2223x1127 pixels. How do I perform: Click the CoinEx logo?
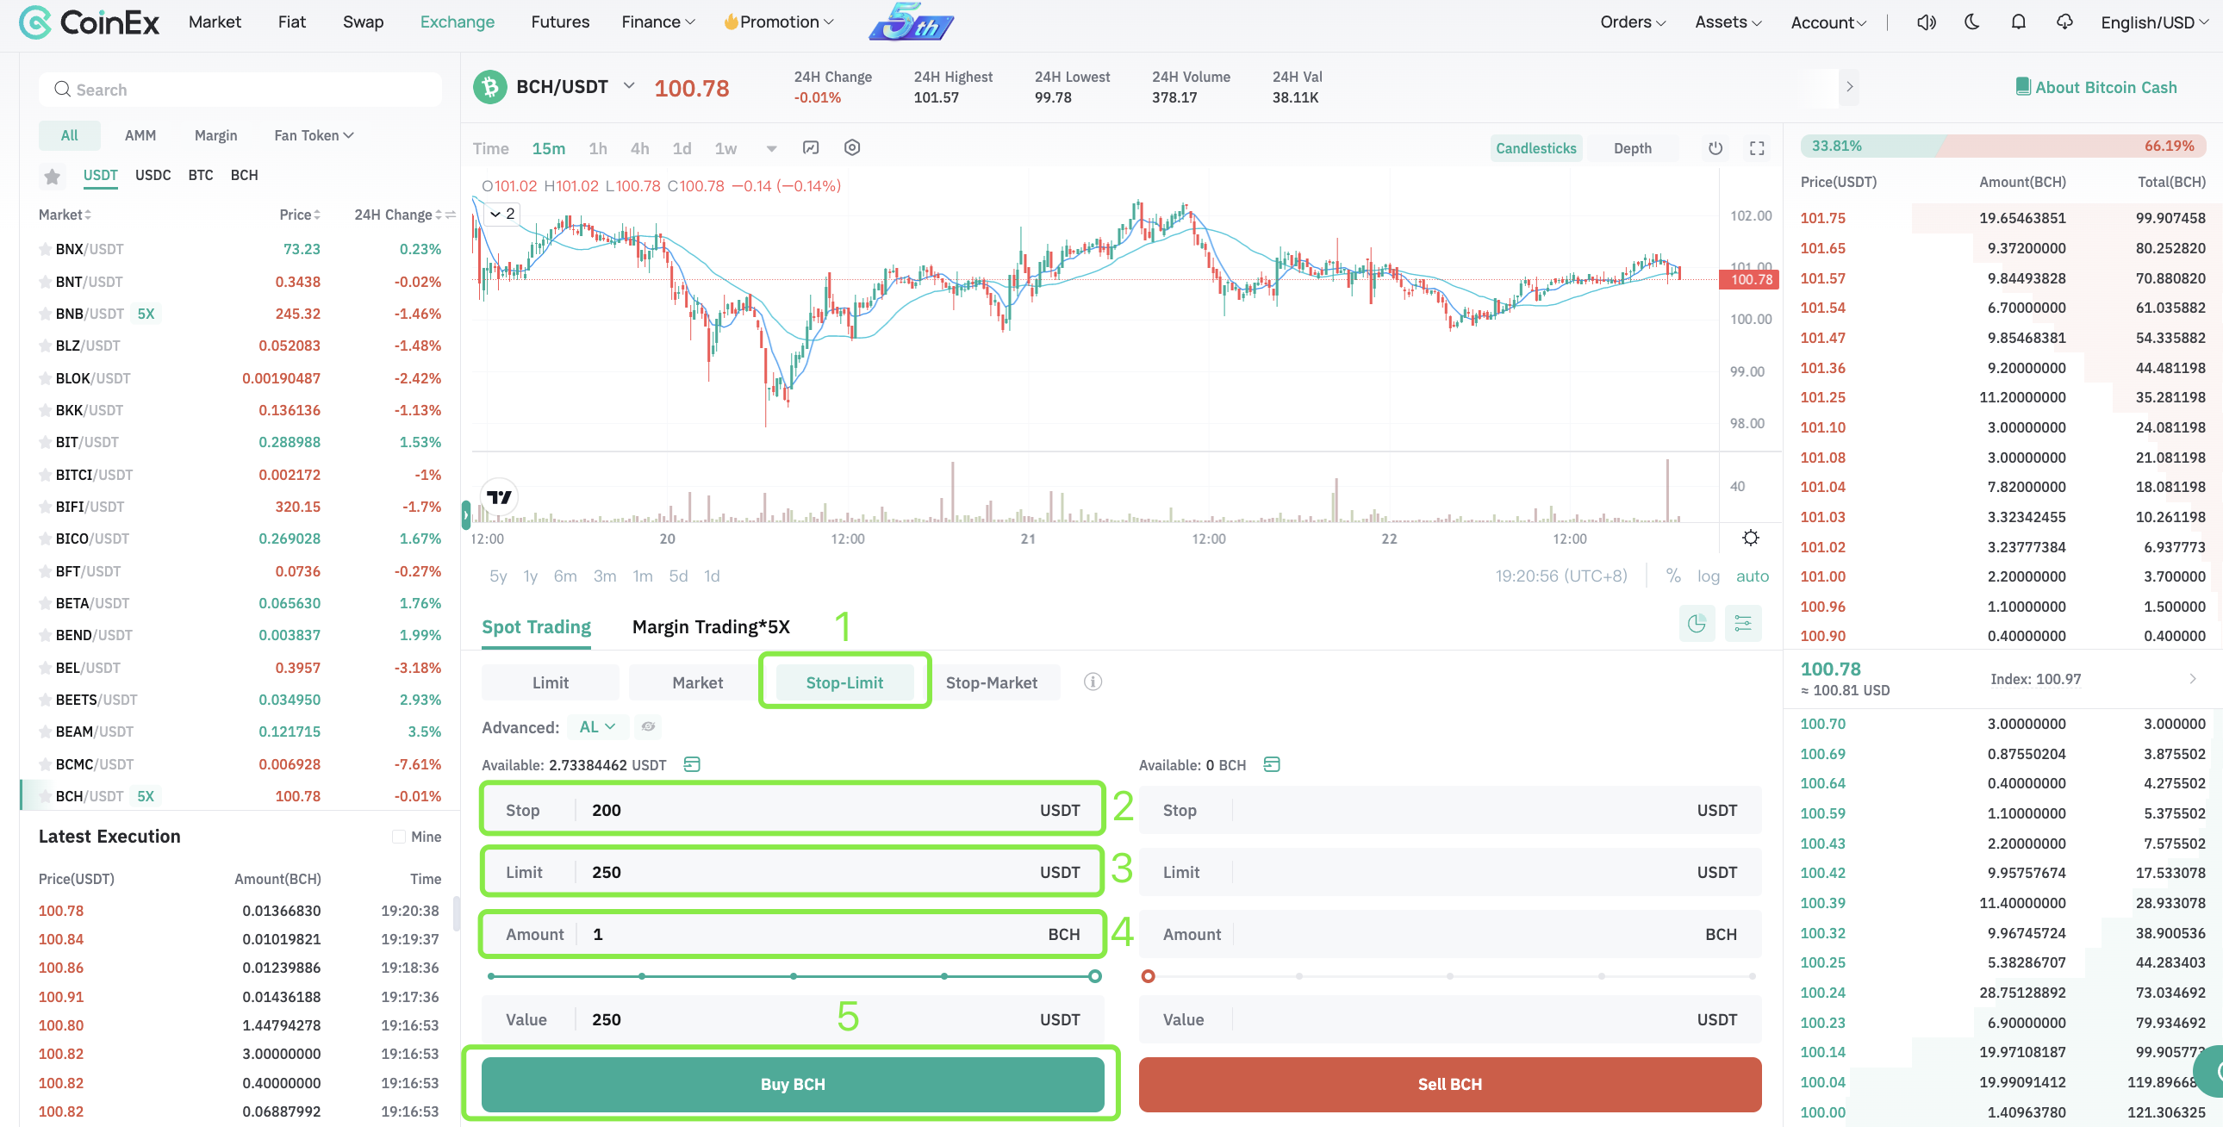[89, 22]
